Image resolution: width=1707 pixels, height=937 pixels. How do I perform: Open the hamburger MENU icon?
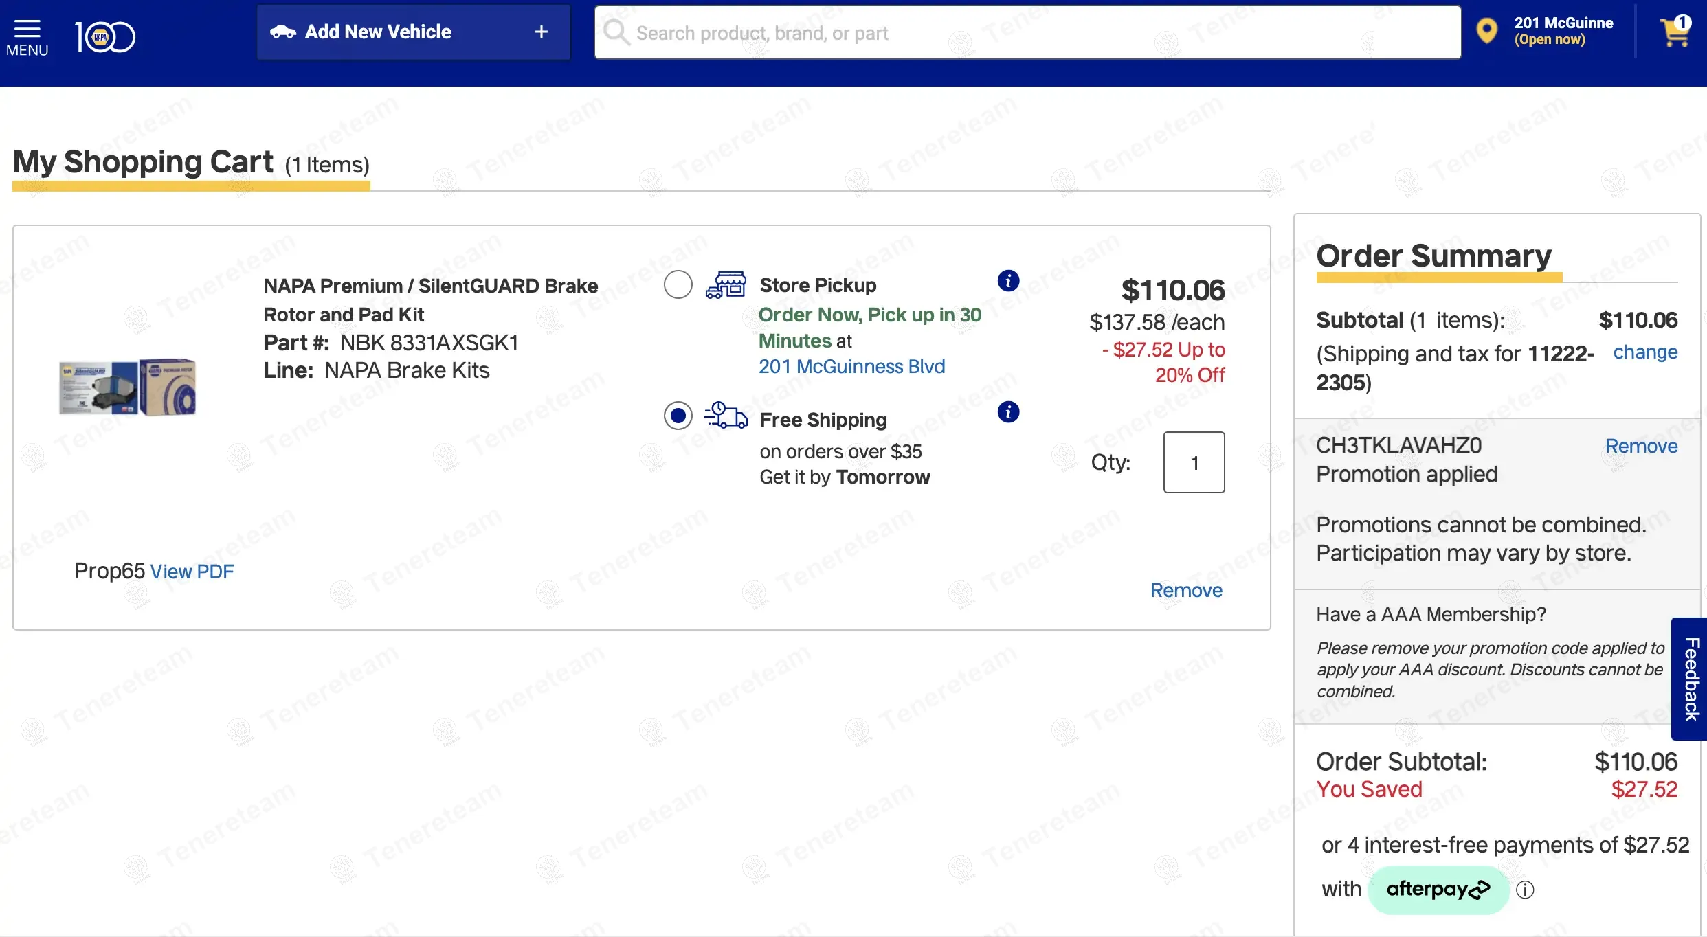(27, 37)
